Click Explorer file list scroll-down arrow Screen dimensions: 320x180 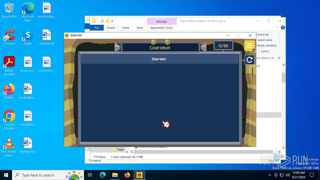pyautogui.click(x=283, y=148)
